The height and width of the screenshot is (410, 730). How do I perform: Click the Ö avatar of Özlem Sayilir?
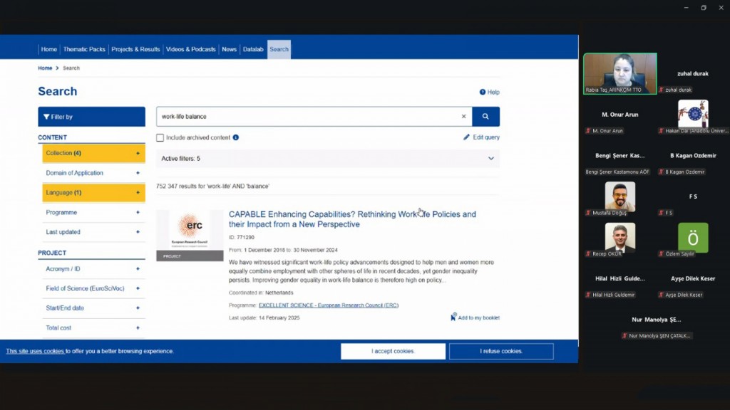pyautogui.click(x=693, y=238)
